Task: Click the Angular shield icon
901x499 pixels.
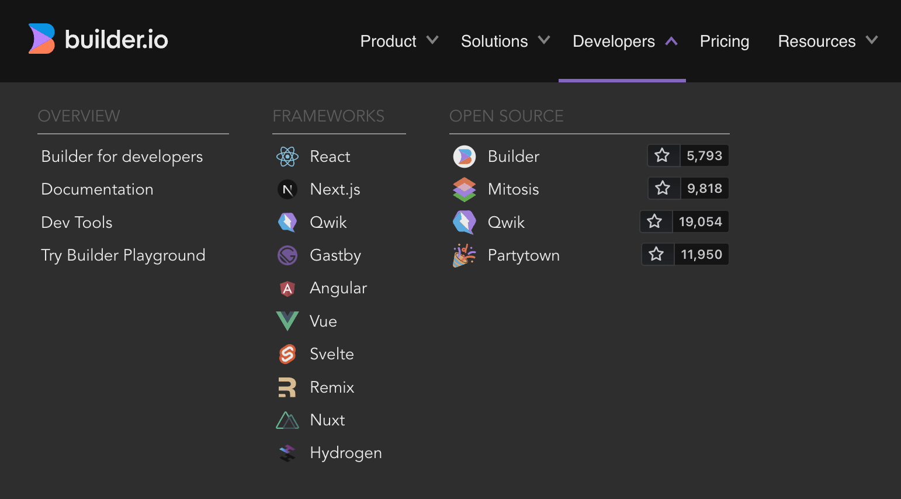Action: [x=287, y=289]
